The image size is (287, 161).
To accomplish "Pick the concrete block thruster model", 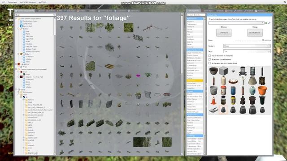I will click(223, 71).
